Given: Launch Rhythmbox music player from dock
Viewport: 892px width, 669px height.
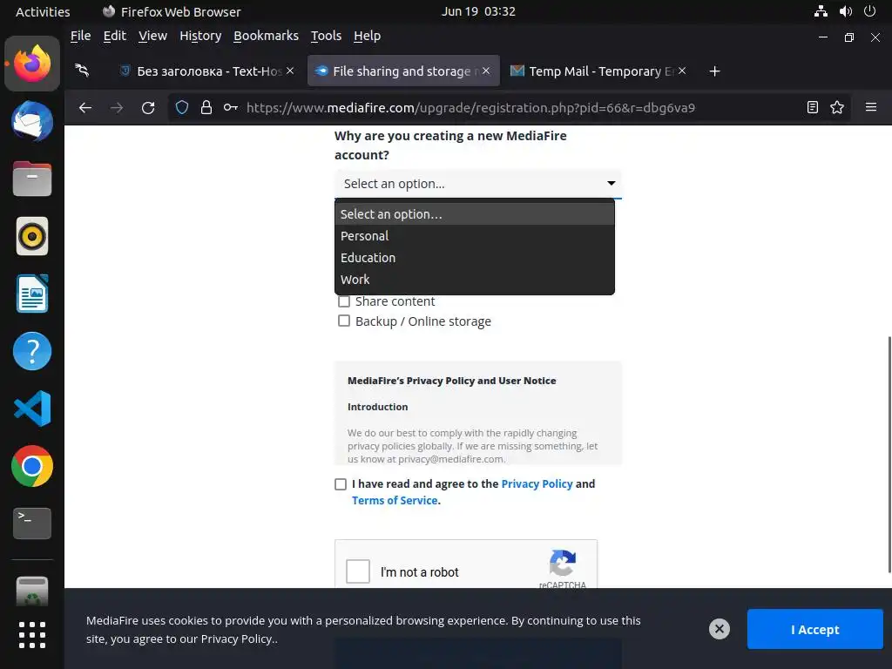Looking at the screenshot, I should coord(32,236).
